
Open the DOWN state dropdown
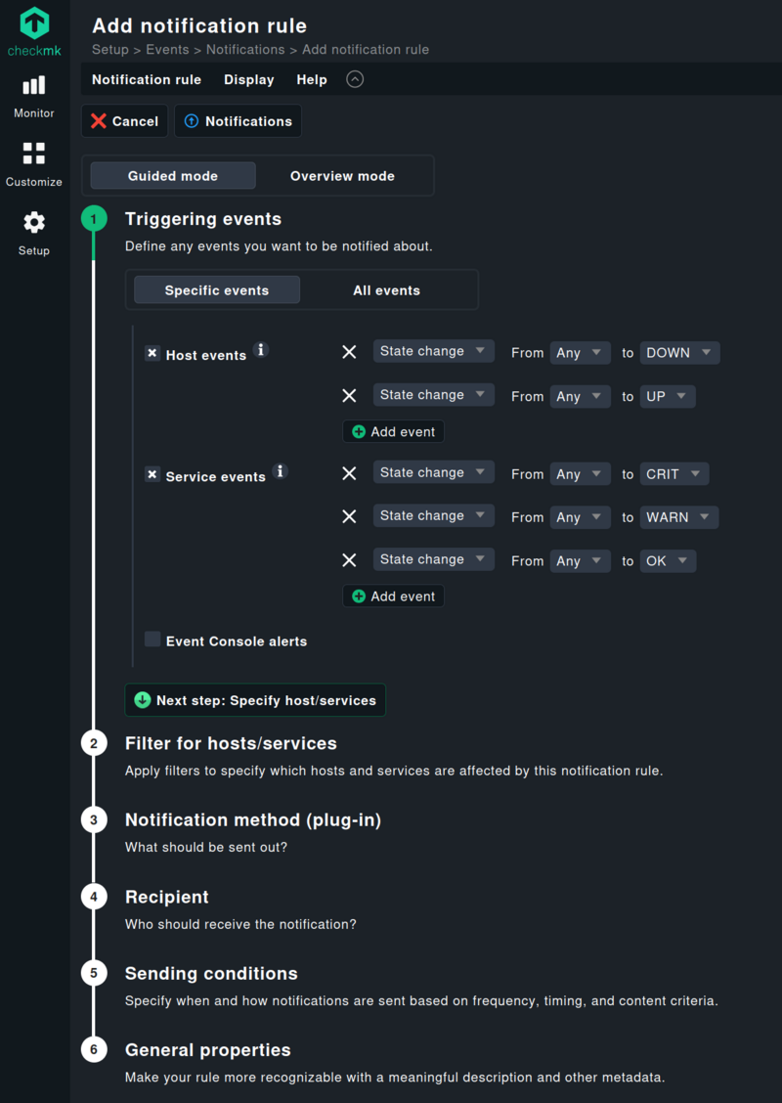coord(679,352)
